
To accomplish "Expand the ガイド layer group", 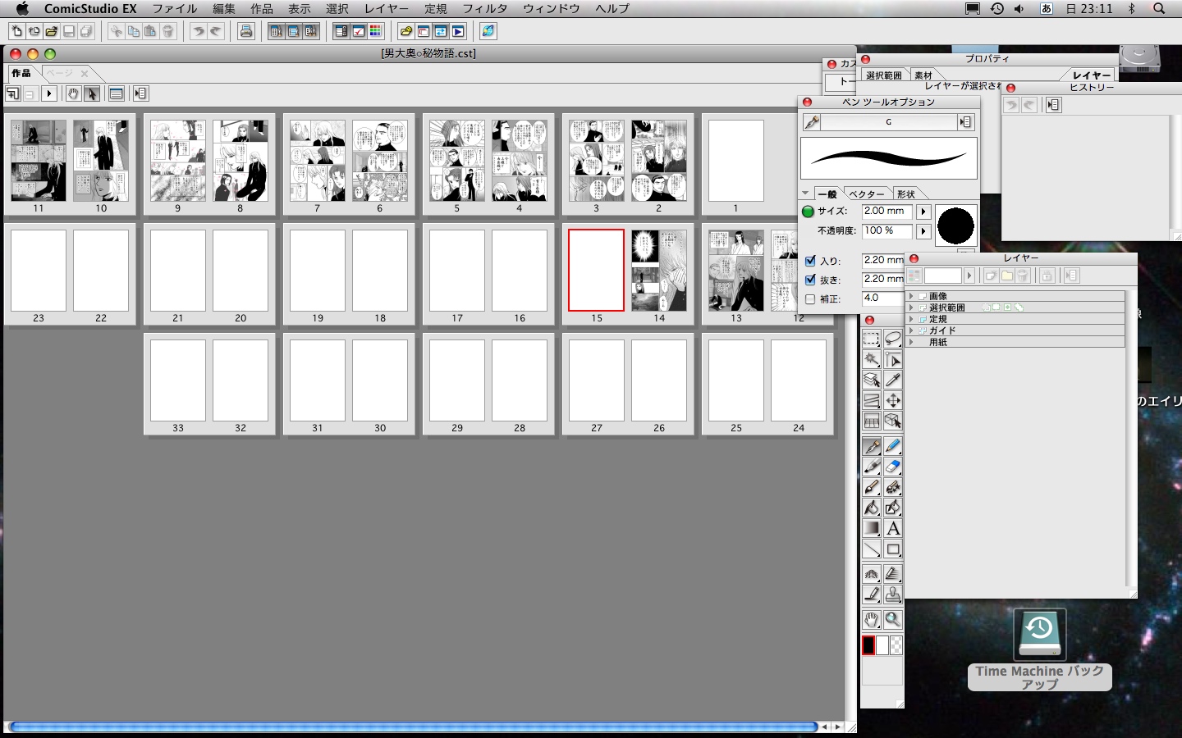I will tap(911, 330).
